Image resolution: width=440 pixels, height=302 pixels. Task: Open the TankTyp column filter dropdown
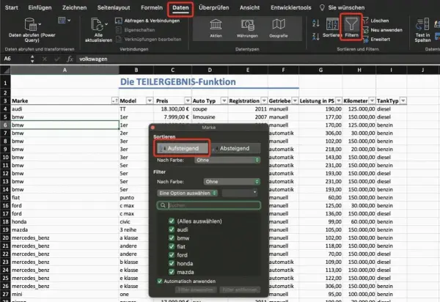point(403,100)
